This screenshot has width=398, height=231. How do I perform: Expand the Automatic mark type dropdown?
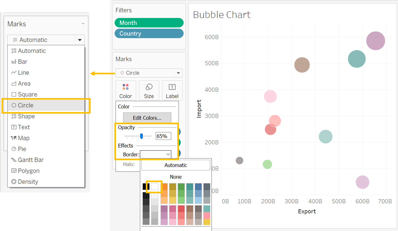[80, 40]
